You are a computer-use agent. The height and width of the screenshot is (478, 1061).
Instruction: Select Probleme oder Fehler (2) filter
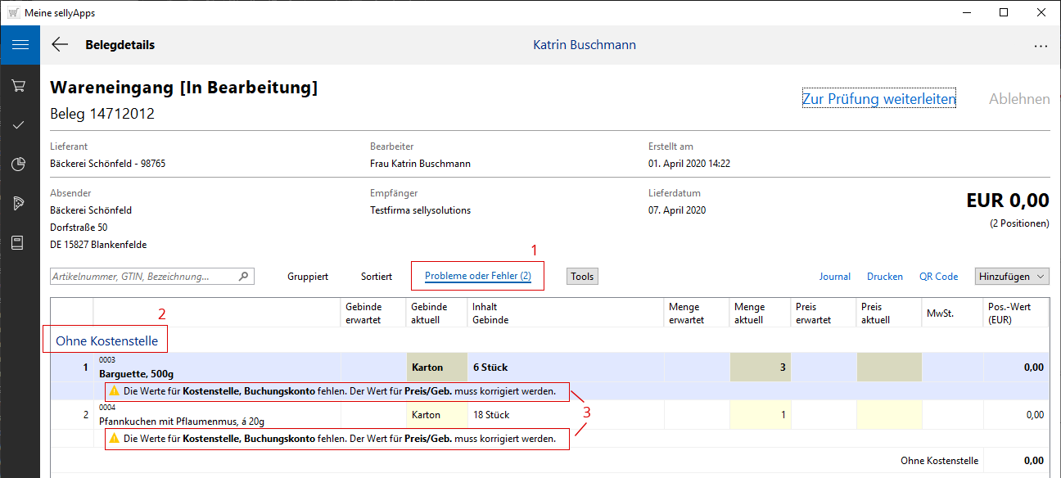coord(478,277)
